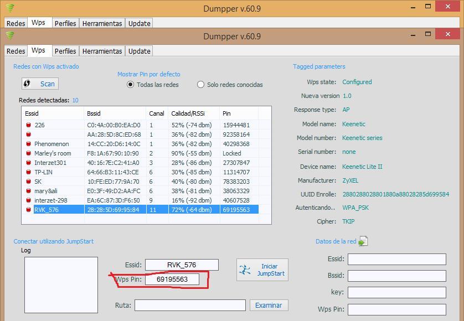Click the Bssid column header

115,113
